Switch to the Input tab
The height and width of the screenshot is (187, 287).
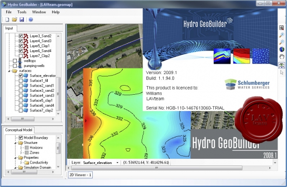click(10, 28)
